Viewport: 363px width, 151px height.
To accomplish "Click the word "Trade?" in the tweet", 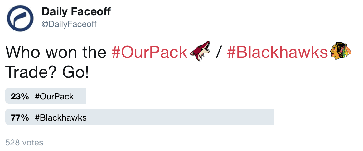I will (27, 72).
